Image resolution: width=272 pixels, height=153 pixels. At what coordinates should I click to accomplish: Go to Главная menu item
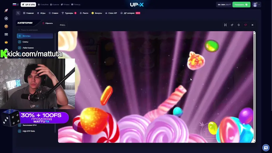pyautogui.click(x=28, y=13)
